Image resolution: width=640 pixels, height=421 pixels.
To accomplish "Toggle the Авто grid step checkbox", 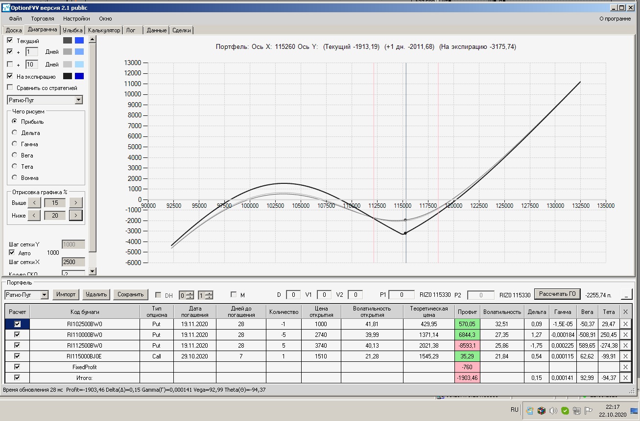I will click(12, 253).
